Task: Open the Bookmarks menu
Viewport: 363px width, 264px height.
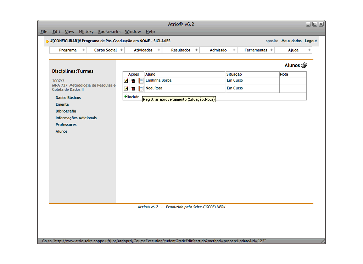Action: click(109, 32)
